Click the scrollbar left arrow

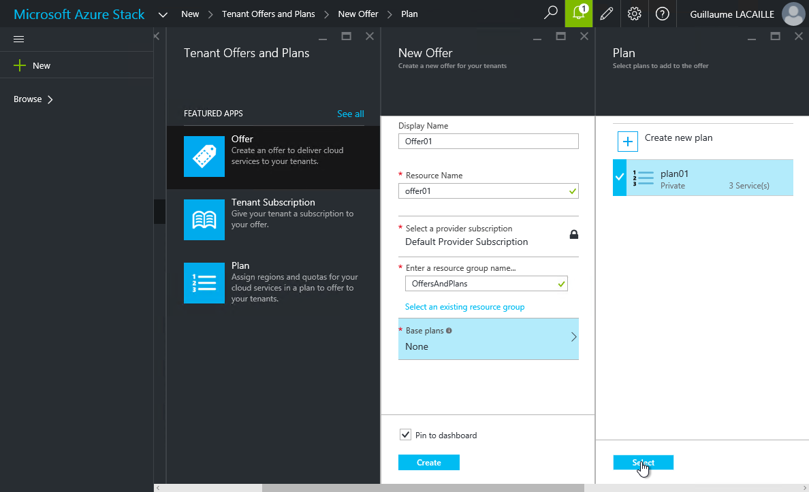(x=158, y=488)
